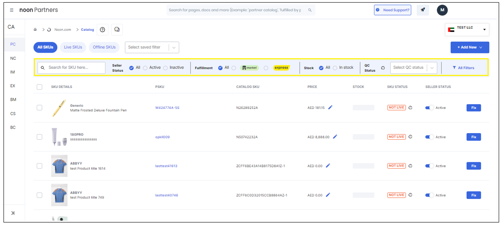The height and width of the screenshot is (228, 503).
Task: Toggle Active switch for lasttest40748
Action: pyautogui.click(x=429, y=195)
